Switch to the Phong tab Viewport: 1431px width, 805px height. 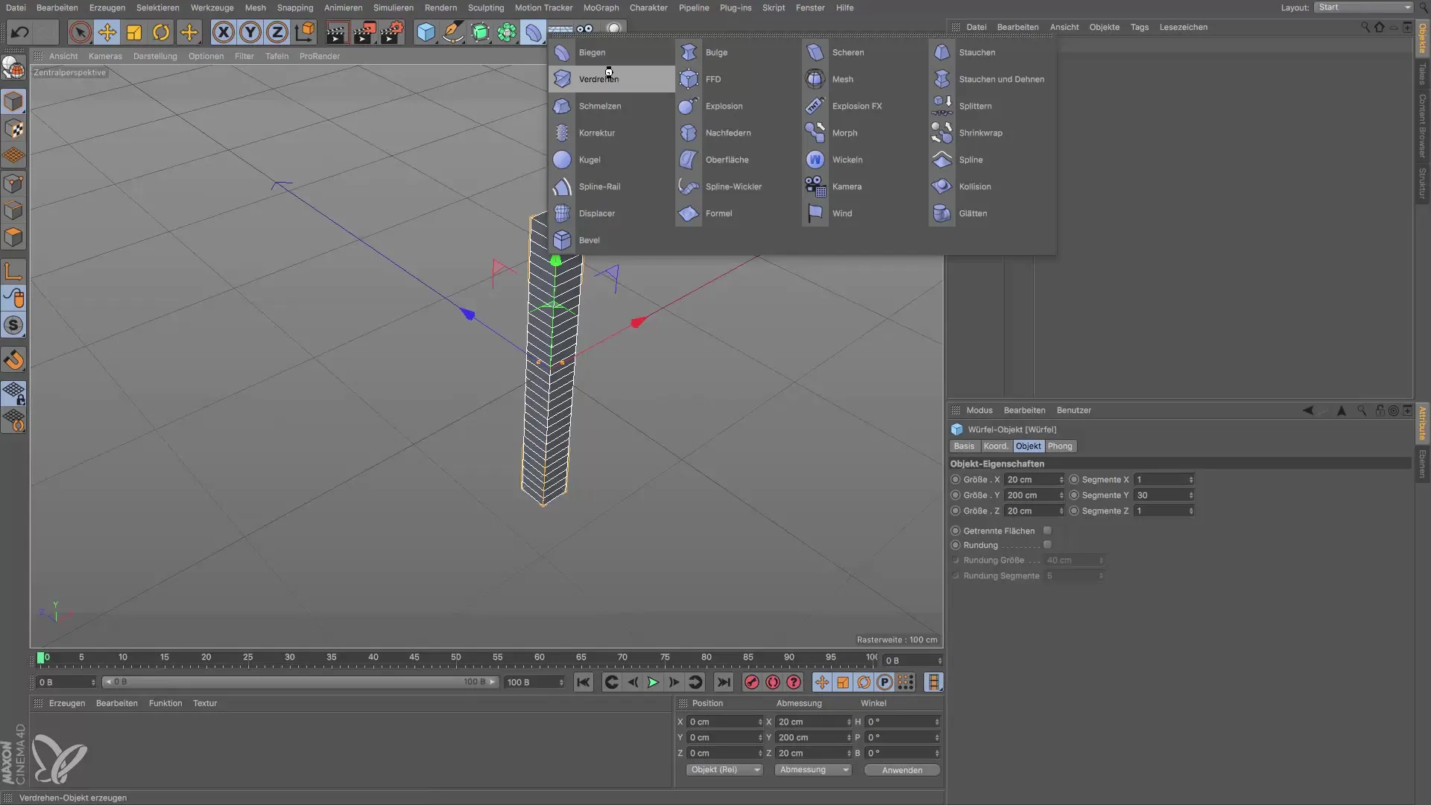coord(1060,446)
